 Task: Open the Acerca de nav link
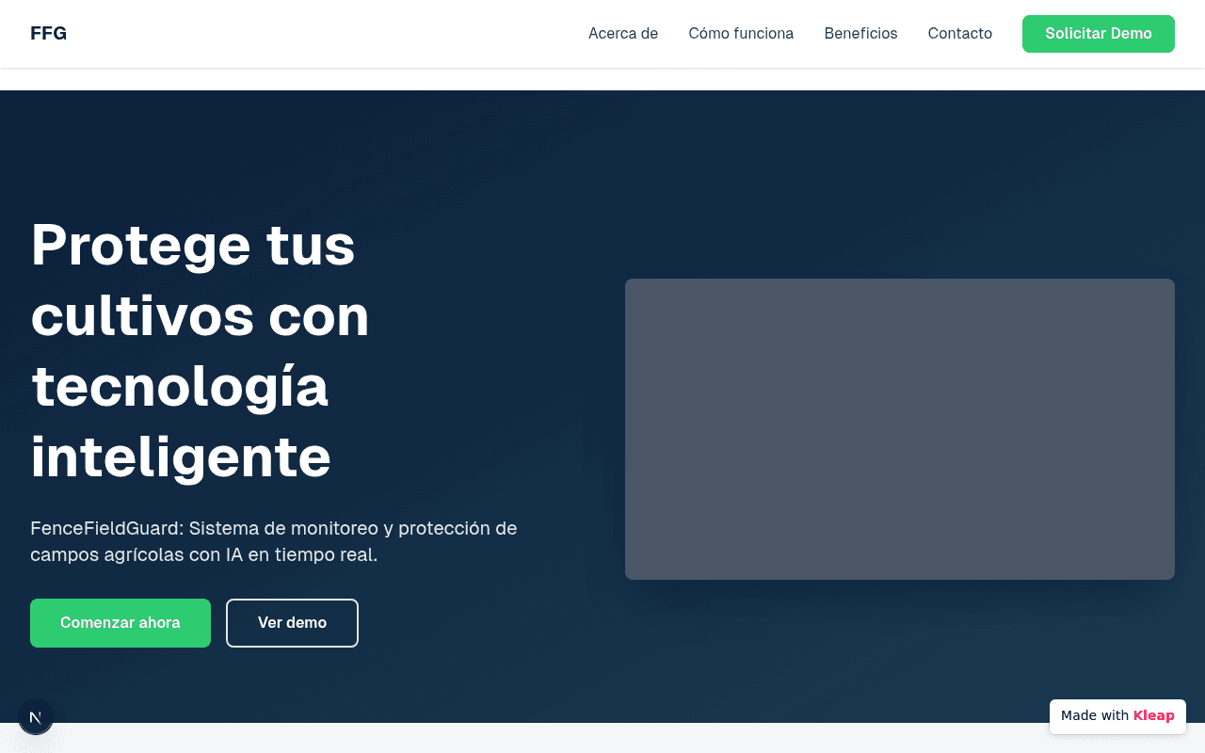click(x=623, y=34)
